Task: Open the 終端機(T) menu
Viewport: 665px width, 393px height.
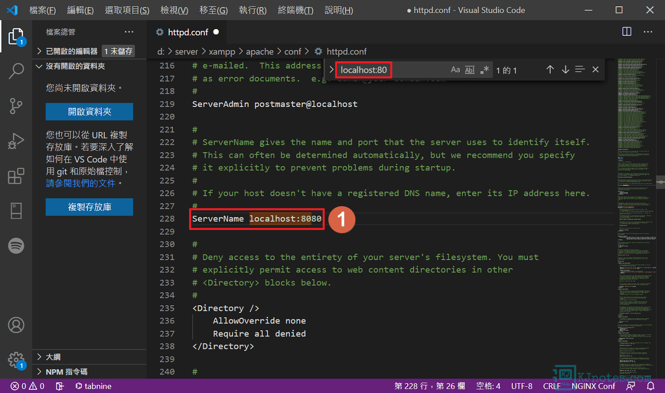Action: tap(296, 10)
